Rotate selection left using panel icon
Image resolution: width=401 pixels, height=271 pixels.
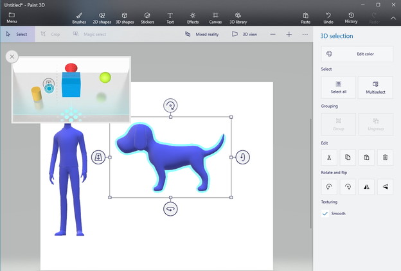(328, 187)
